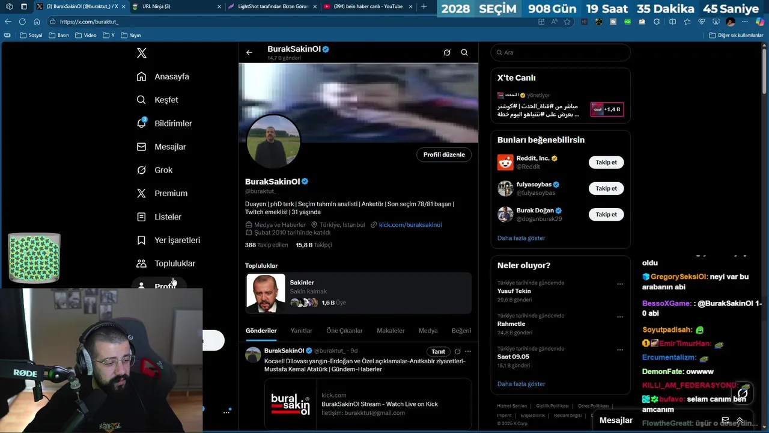The image size is (769, 433).
Task: Open the post's three-dot menu
Action: tap(468, 351)
